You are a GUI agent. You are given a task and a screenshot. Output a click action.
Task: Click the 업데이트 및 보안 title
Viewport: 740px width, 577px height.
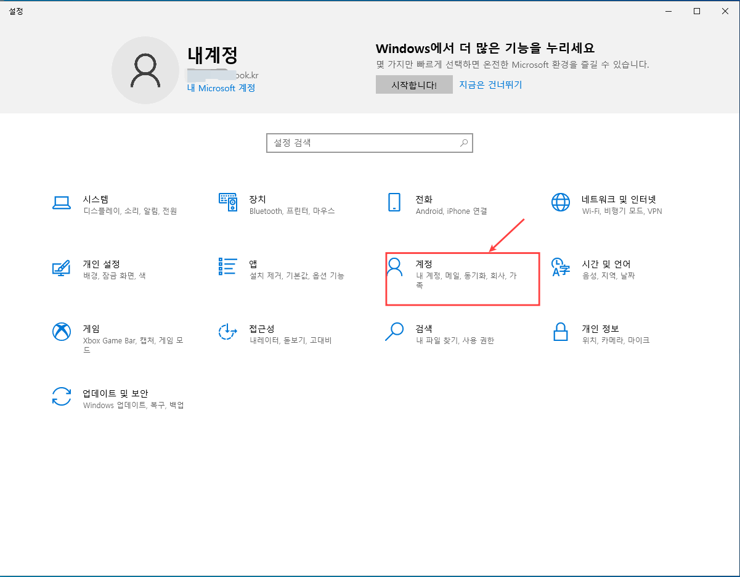(x=116, y=393)
